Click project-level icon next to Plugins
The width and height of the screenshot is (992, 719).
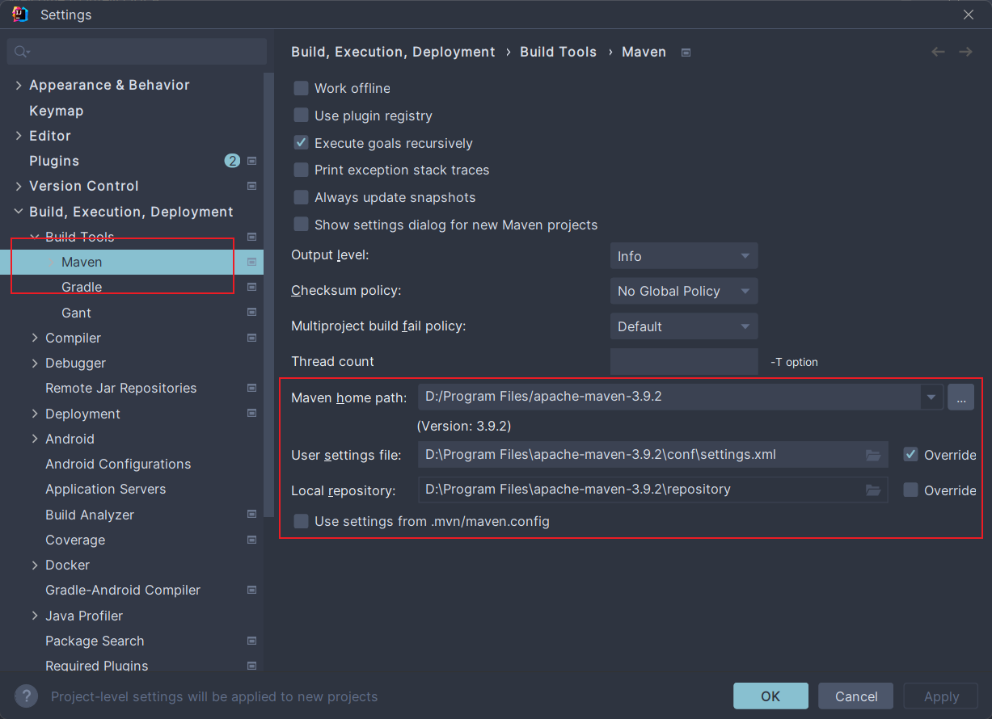click(x=251, y=161)
